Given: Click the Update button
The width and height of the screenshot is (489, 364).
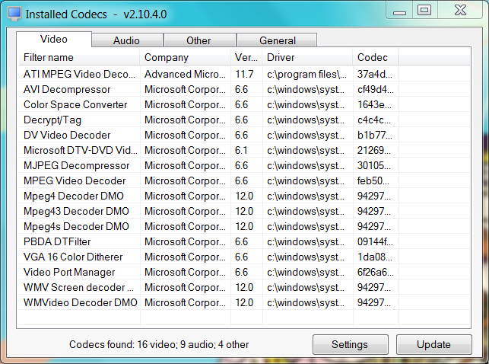Looking at the screenshot, I should coord(433,344).
